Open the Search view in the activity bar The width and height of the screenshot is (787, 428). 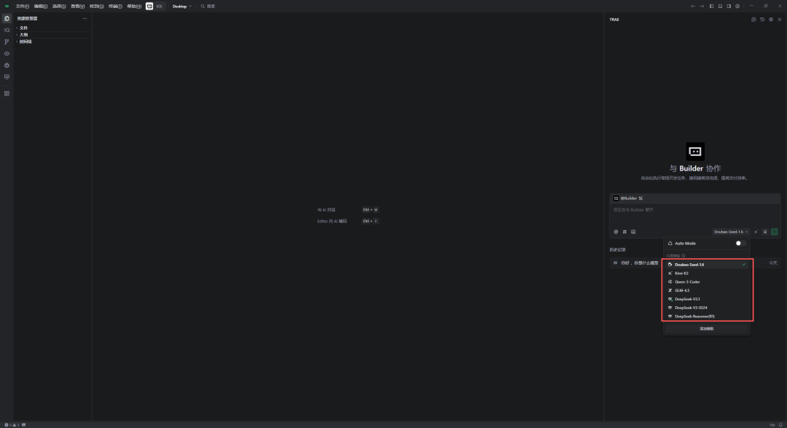7,30
